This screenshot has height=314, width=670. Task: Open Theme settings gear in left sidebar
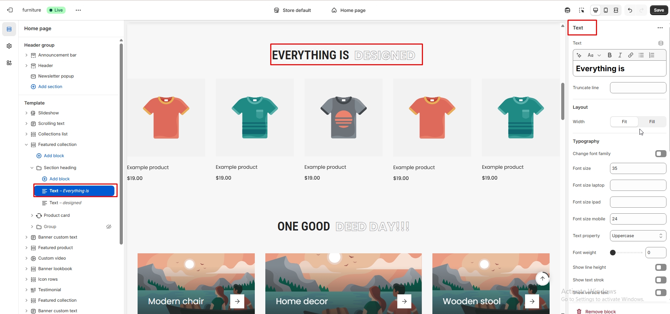[9, 46]
